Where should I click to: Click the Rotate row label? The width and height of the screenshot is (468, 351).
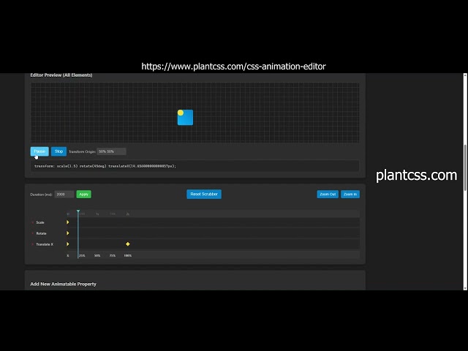[x=41, y=233]
